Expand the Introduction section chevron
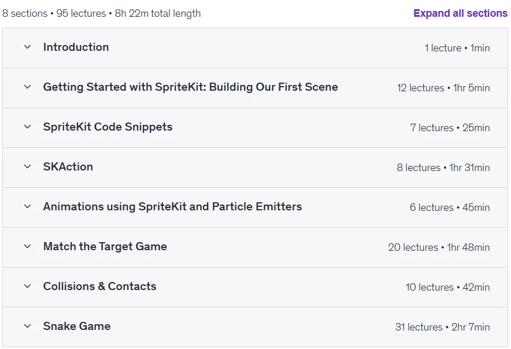 (28, 47)
